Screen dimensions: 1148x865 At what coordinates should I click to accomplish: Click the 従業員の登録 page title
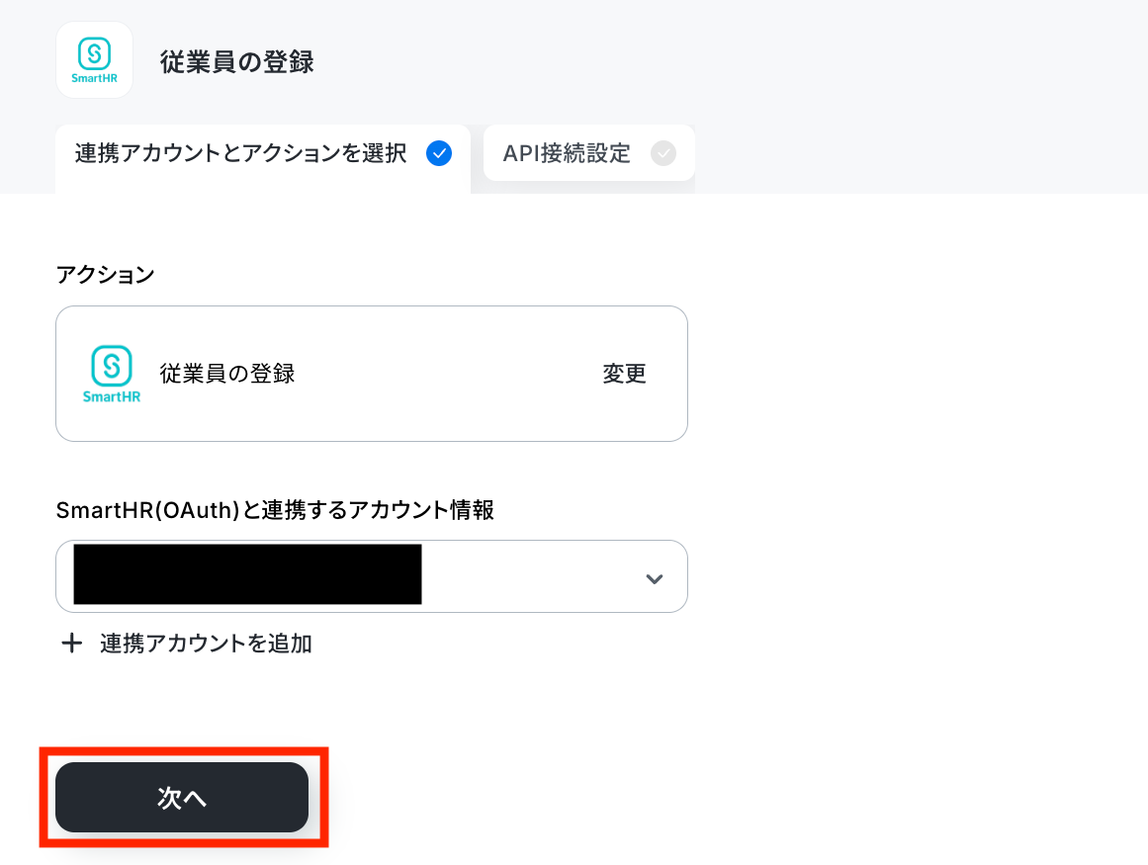click(x=237, y=61)
